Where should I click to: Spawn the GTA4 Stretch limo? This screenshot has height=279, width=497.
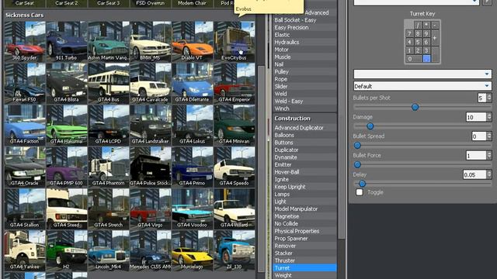tap(109, 208)
